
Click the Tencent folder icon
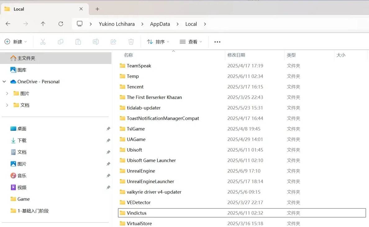point(122,87)
